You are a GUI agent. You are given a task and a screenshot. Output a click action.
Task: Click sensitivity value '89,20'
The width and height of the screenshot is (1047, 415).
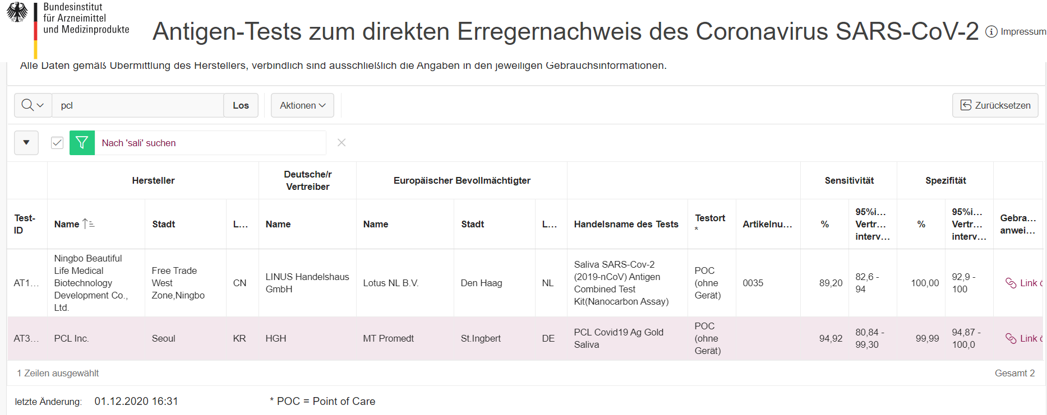click(831, 283)
